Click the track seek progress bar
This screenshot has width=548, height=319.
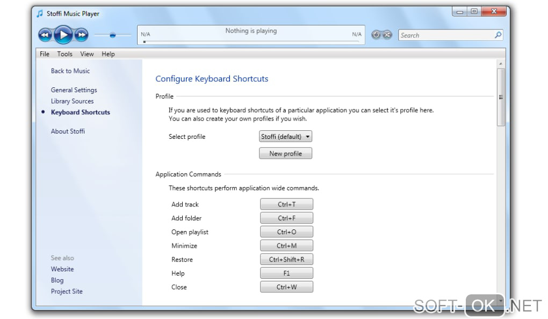pyautogui.click(x=251, y=41)
